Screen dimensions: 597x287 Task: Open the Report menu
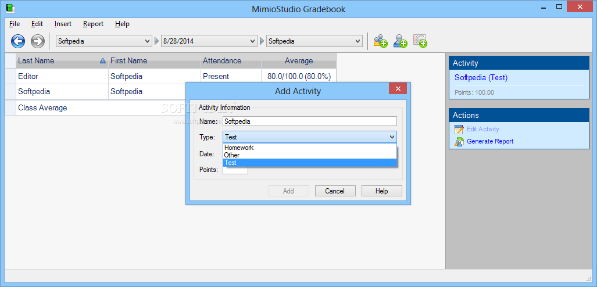pos(93,24)
